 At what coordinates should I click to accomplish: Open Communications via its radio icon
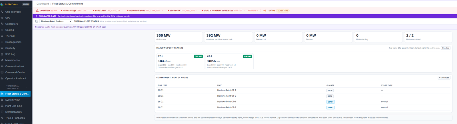coord(2,66)
